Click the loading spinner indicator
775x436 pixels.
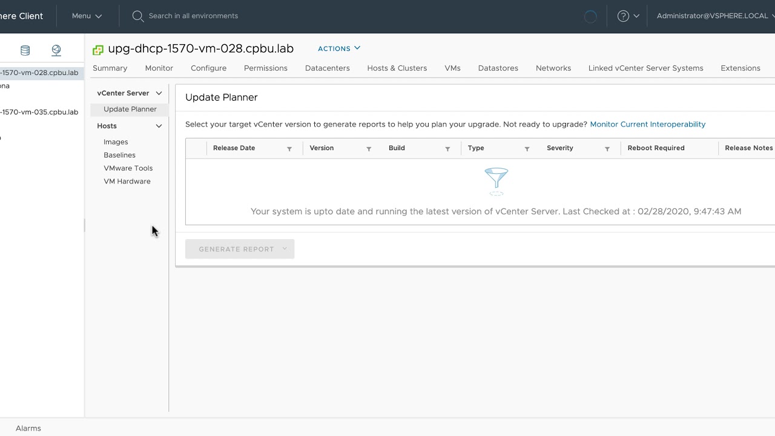click(590, 16)
